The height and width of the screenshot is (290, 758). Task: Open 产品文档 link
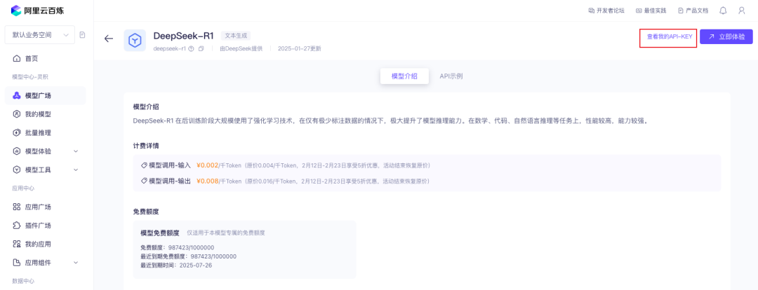click(693, 10)
